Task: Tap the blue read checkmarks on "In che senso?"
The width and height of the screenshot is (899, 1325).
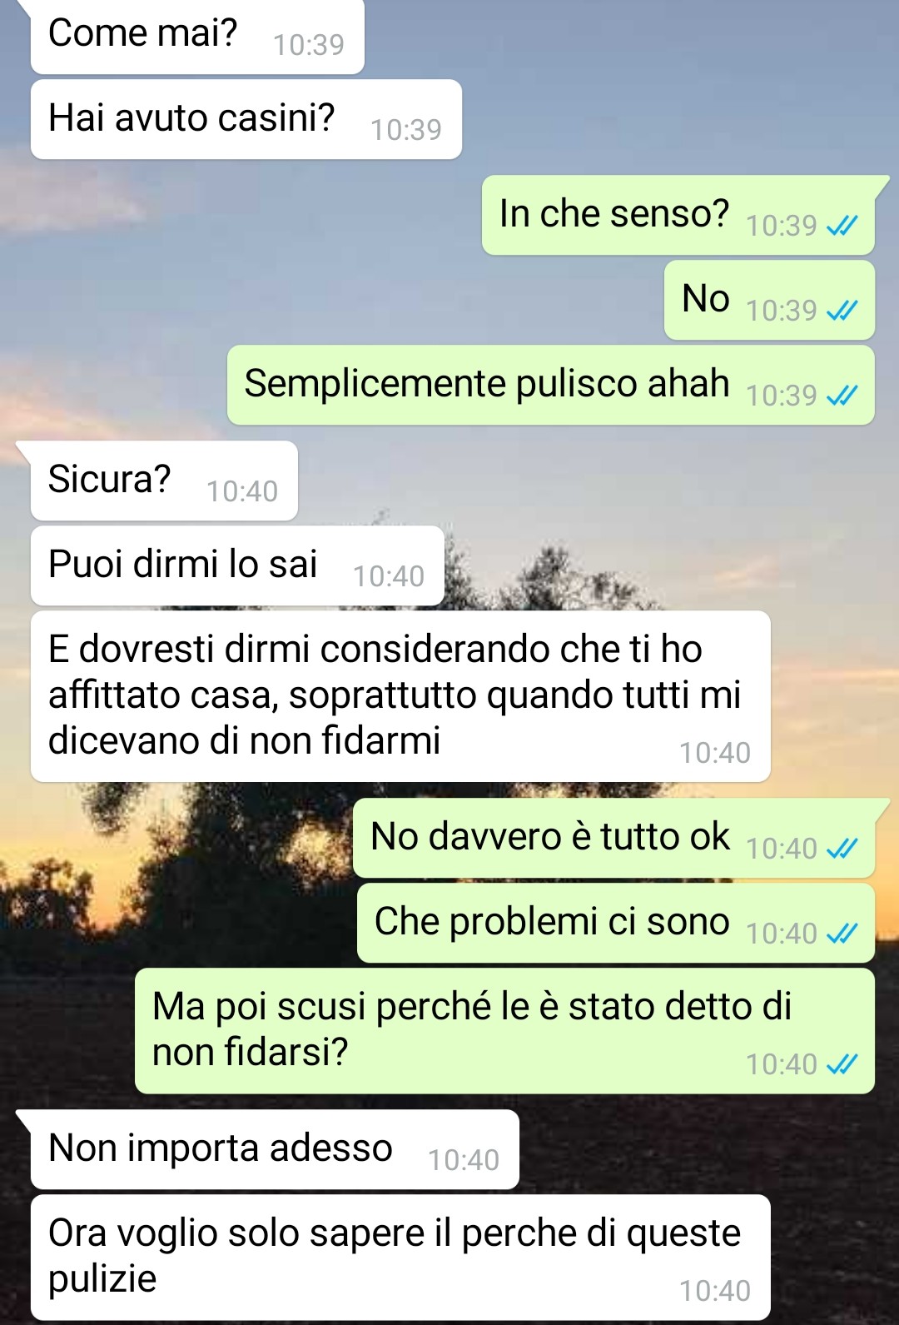Action: [x=842, y=226]
